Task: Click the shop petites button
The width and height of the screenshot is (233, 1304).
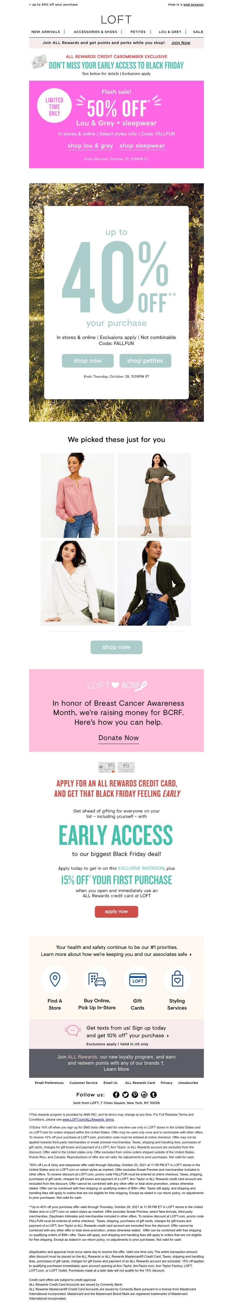Action: click(x=145, y=360)
